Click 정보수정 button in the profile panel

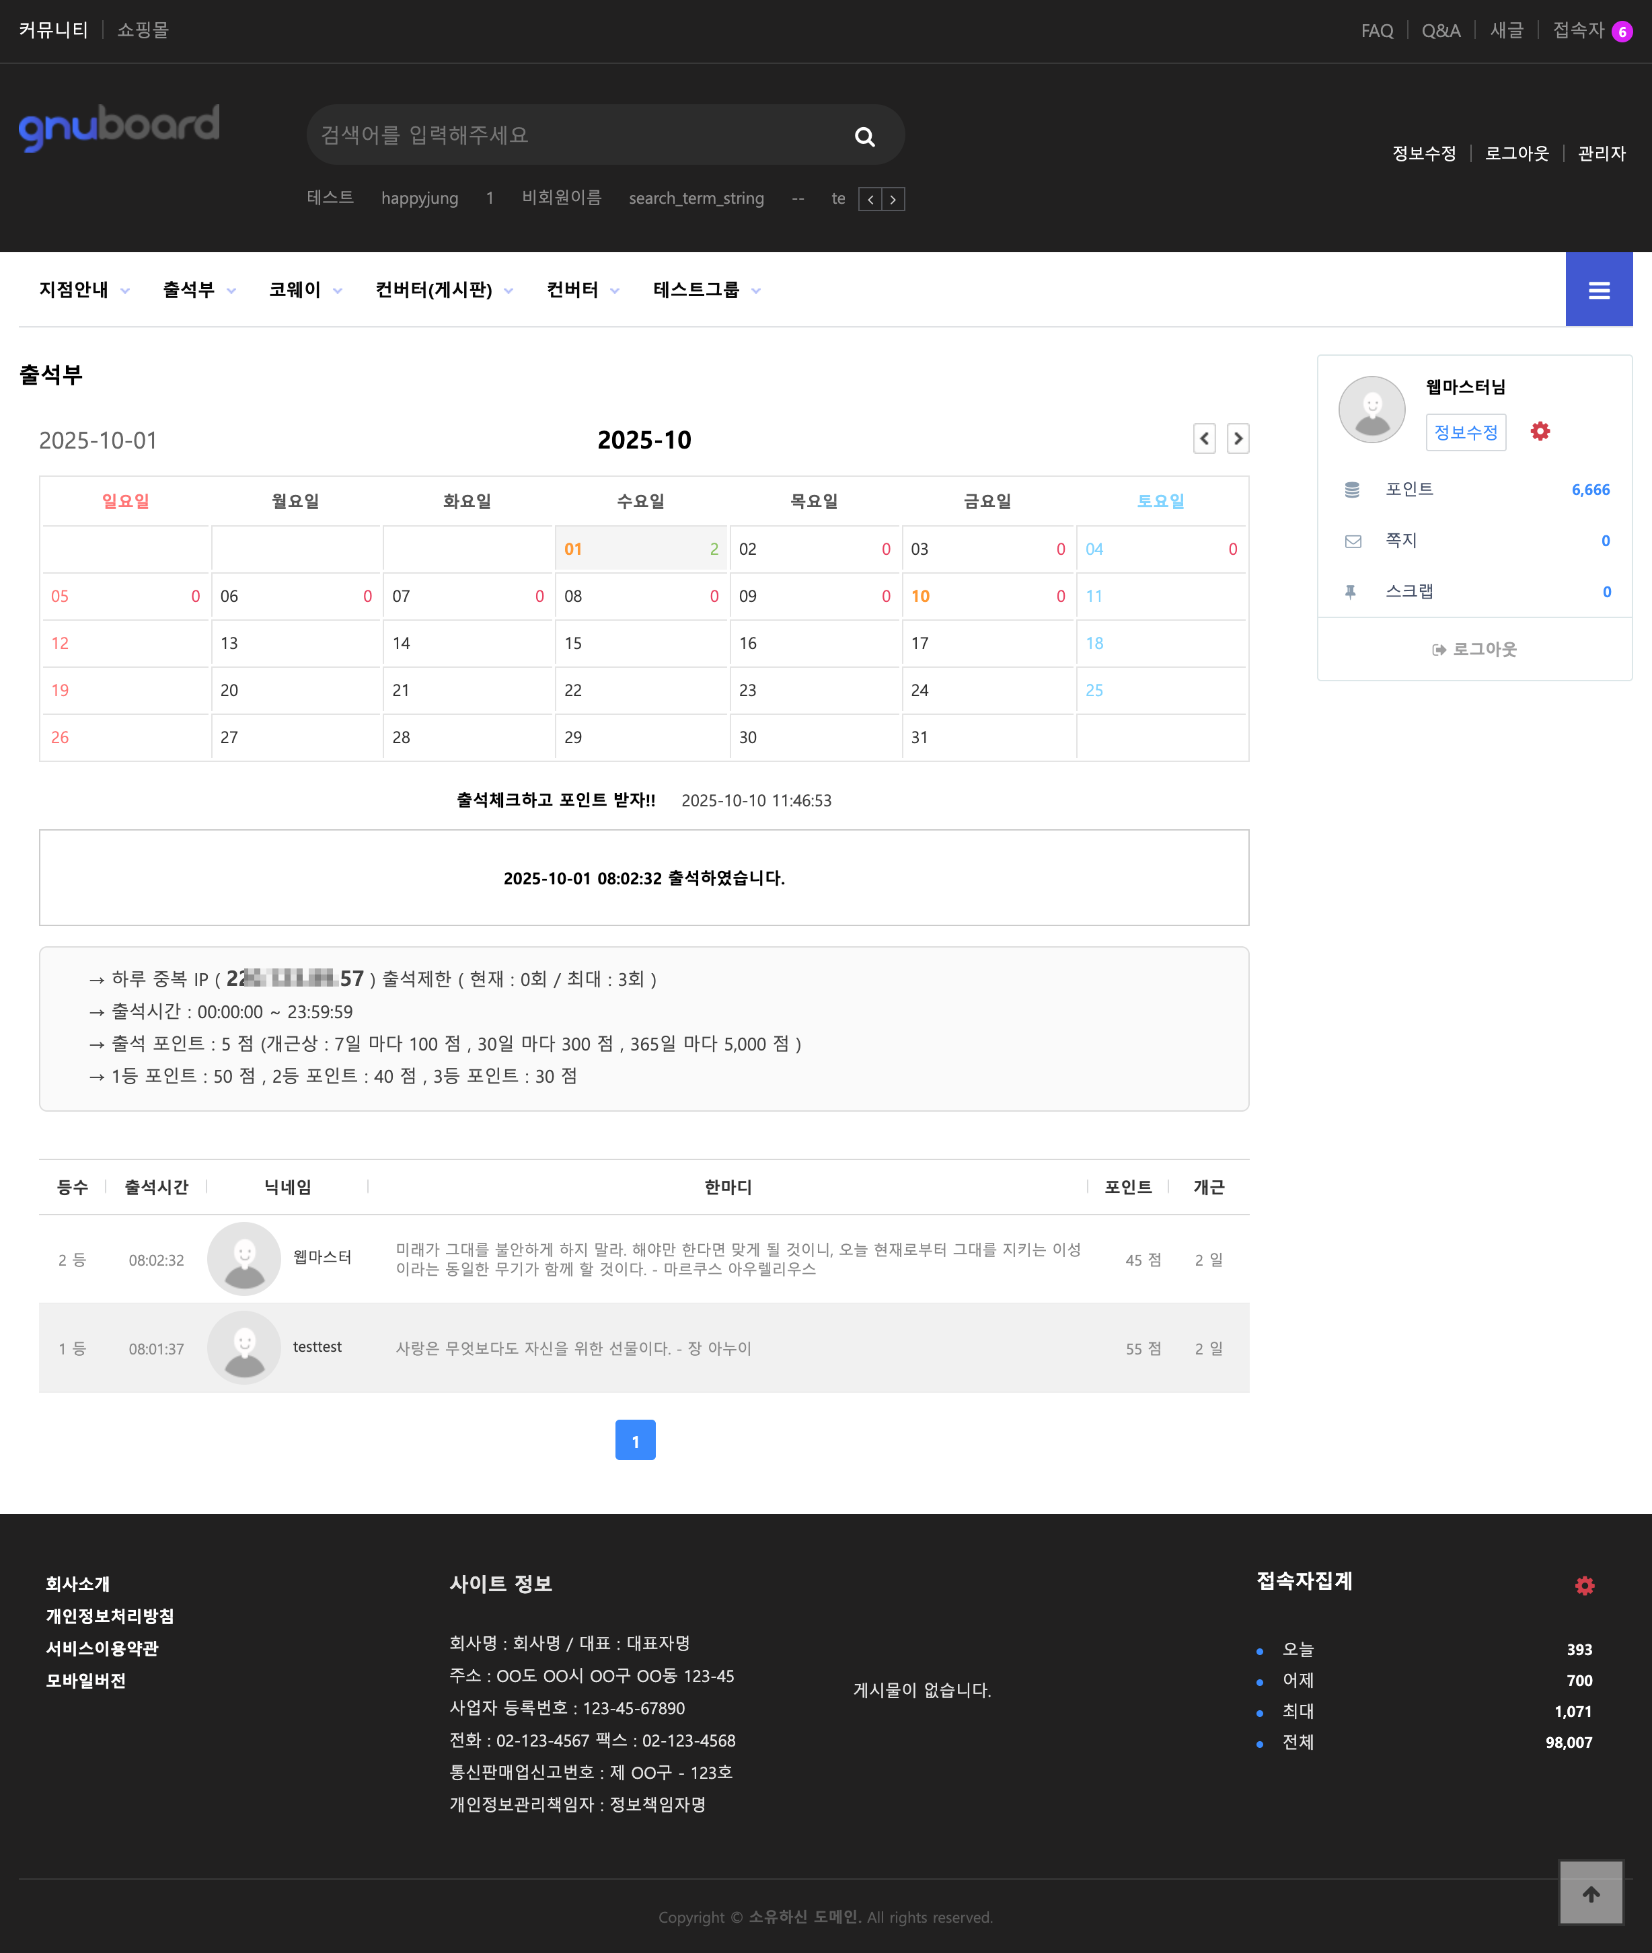pyautogui.click(x=1466, y=432)
